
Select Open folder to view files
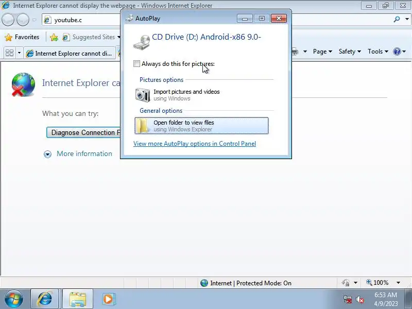201,126
